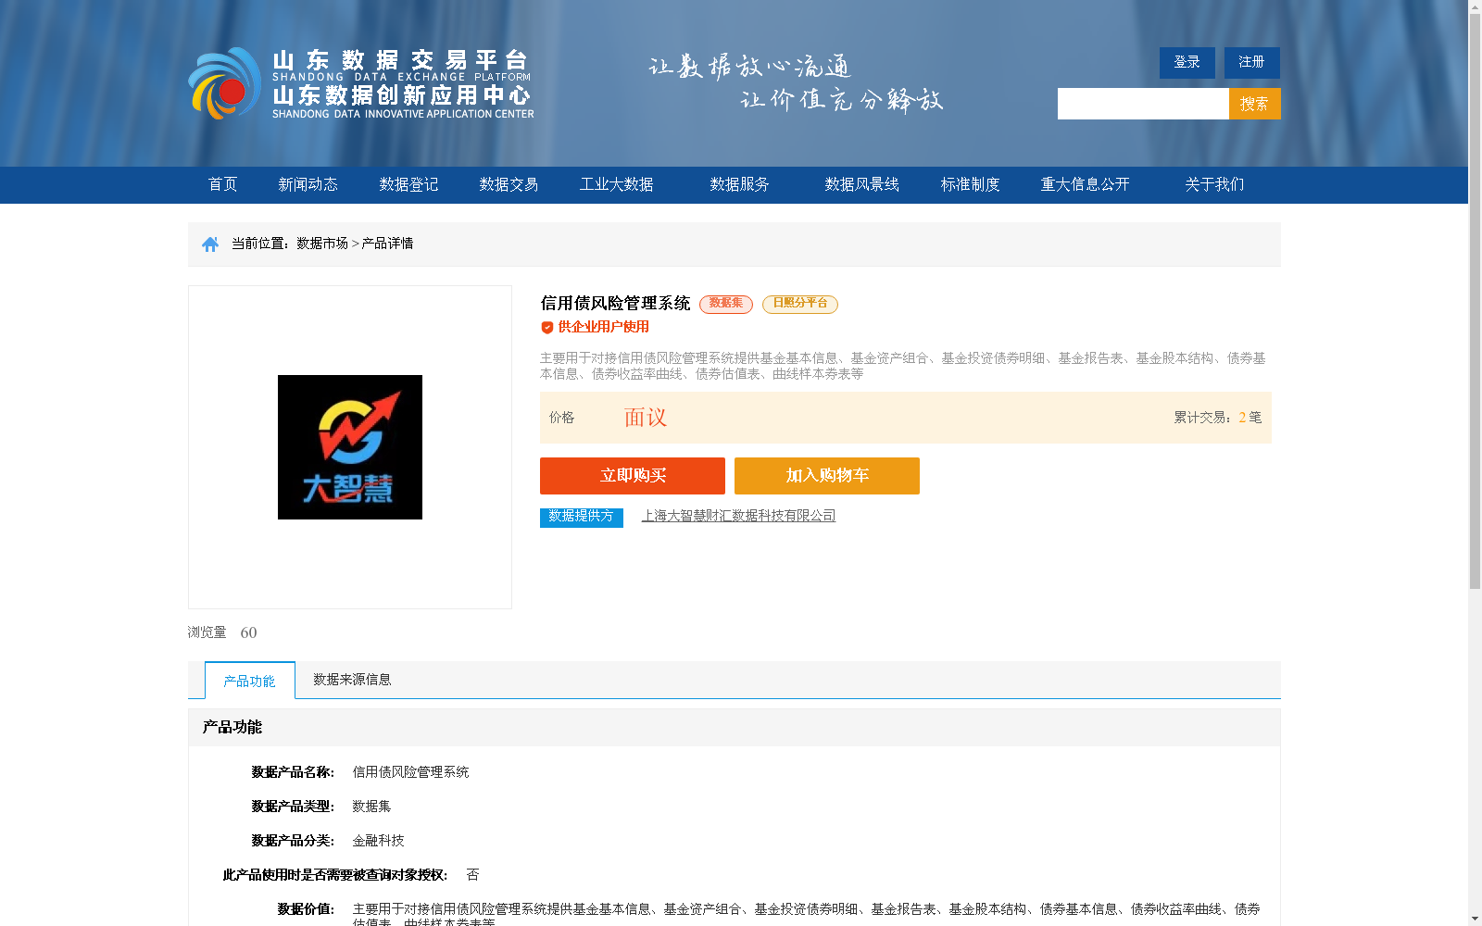Open the 首页 nav menu item
1482x926 pixels.
click(223, 184)
